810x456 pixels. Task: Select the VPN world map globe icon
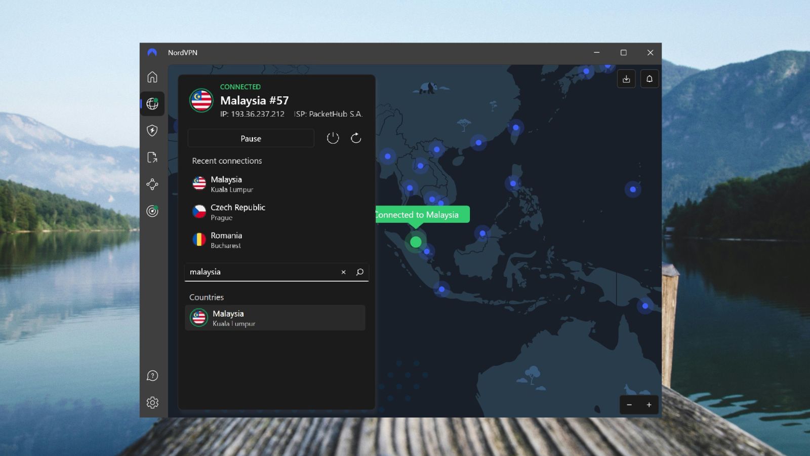coord(152,104)
